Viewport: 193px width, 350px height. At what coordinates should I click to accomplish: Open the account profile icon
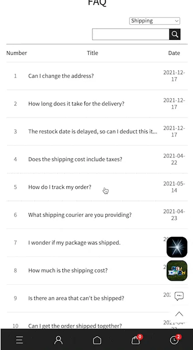(58, 340)
